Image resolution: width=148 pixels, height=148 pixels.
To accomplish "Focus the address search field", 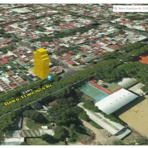I will 131,9.
